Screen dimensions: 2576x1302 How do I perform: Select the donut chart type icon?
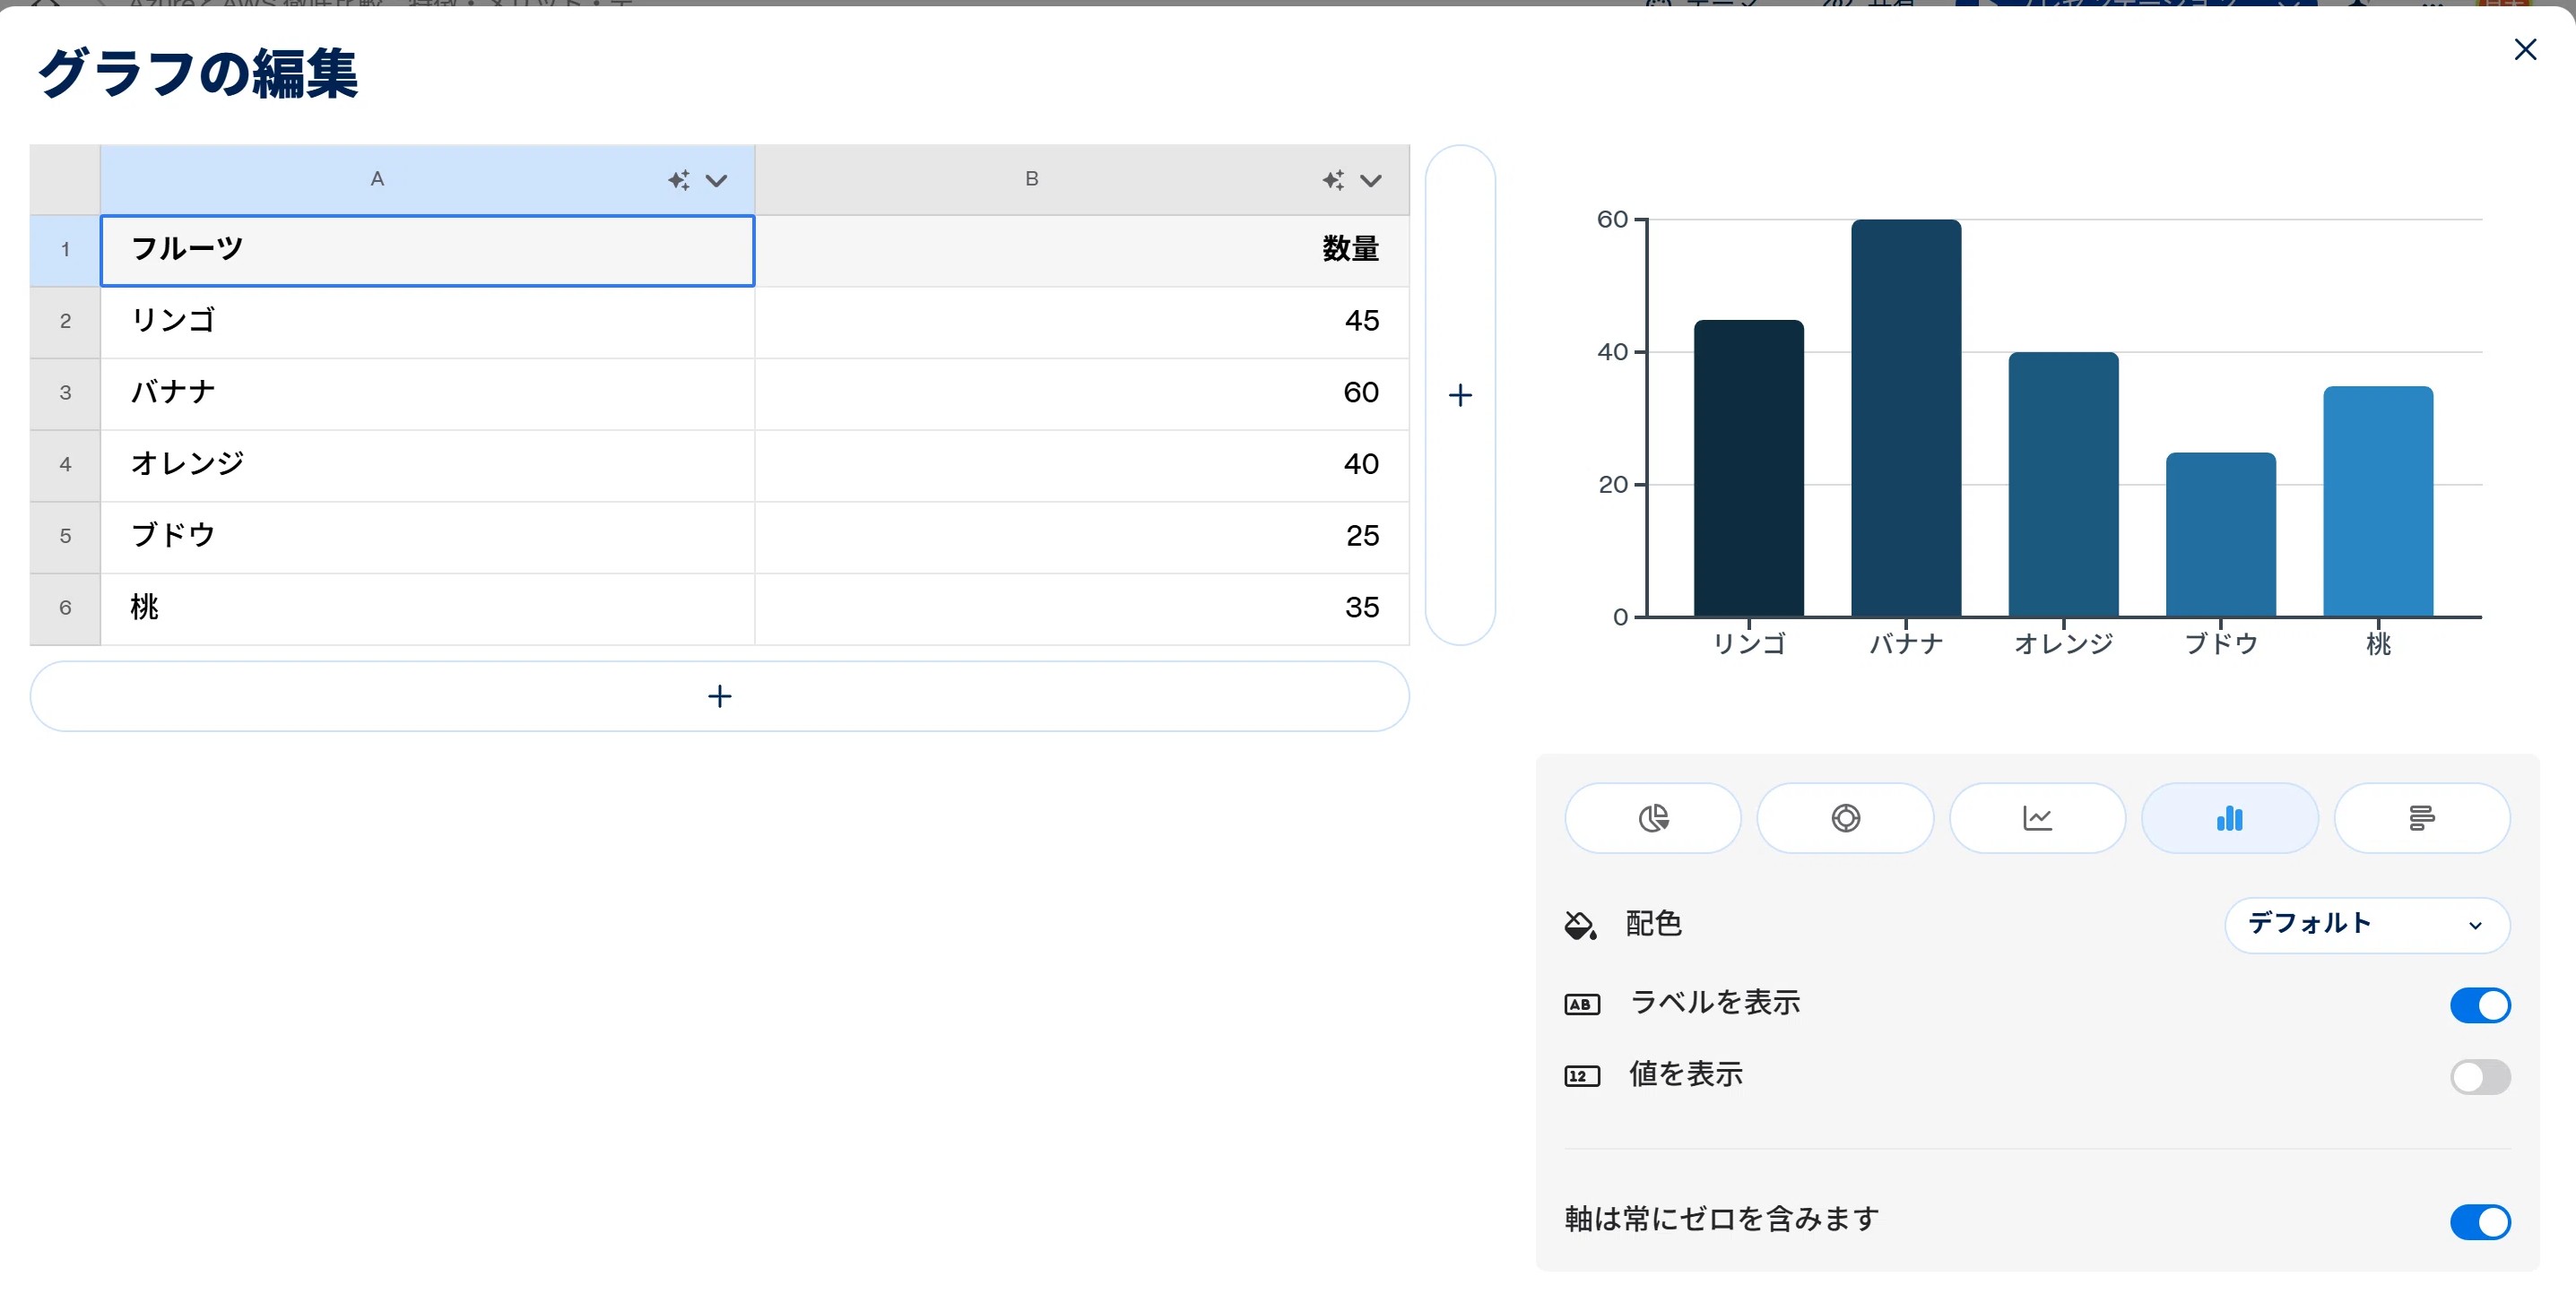tap(1845, 818)
